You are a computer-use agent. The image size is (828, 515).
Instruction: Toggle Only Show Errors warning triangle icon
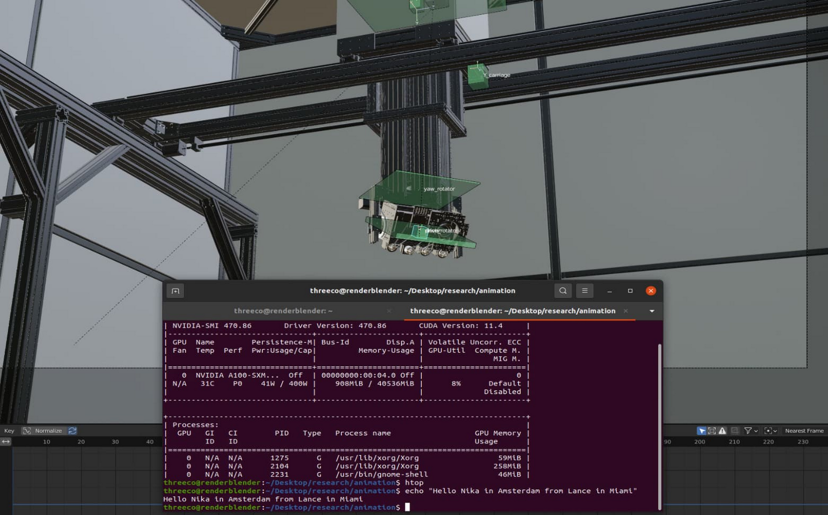(x=722, y=431)
